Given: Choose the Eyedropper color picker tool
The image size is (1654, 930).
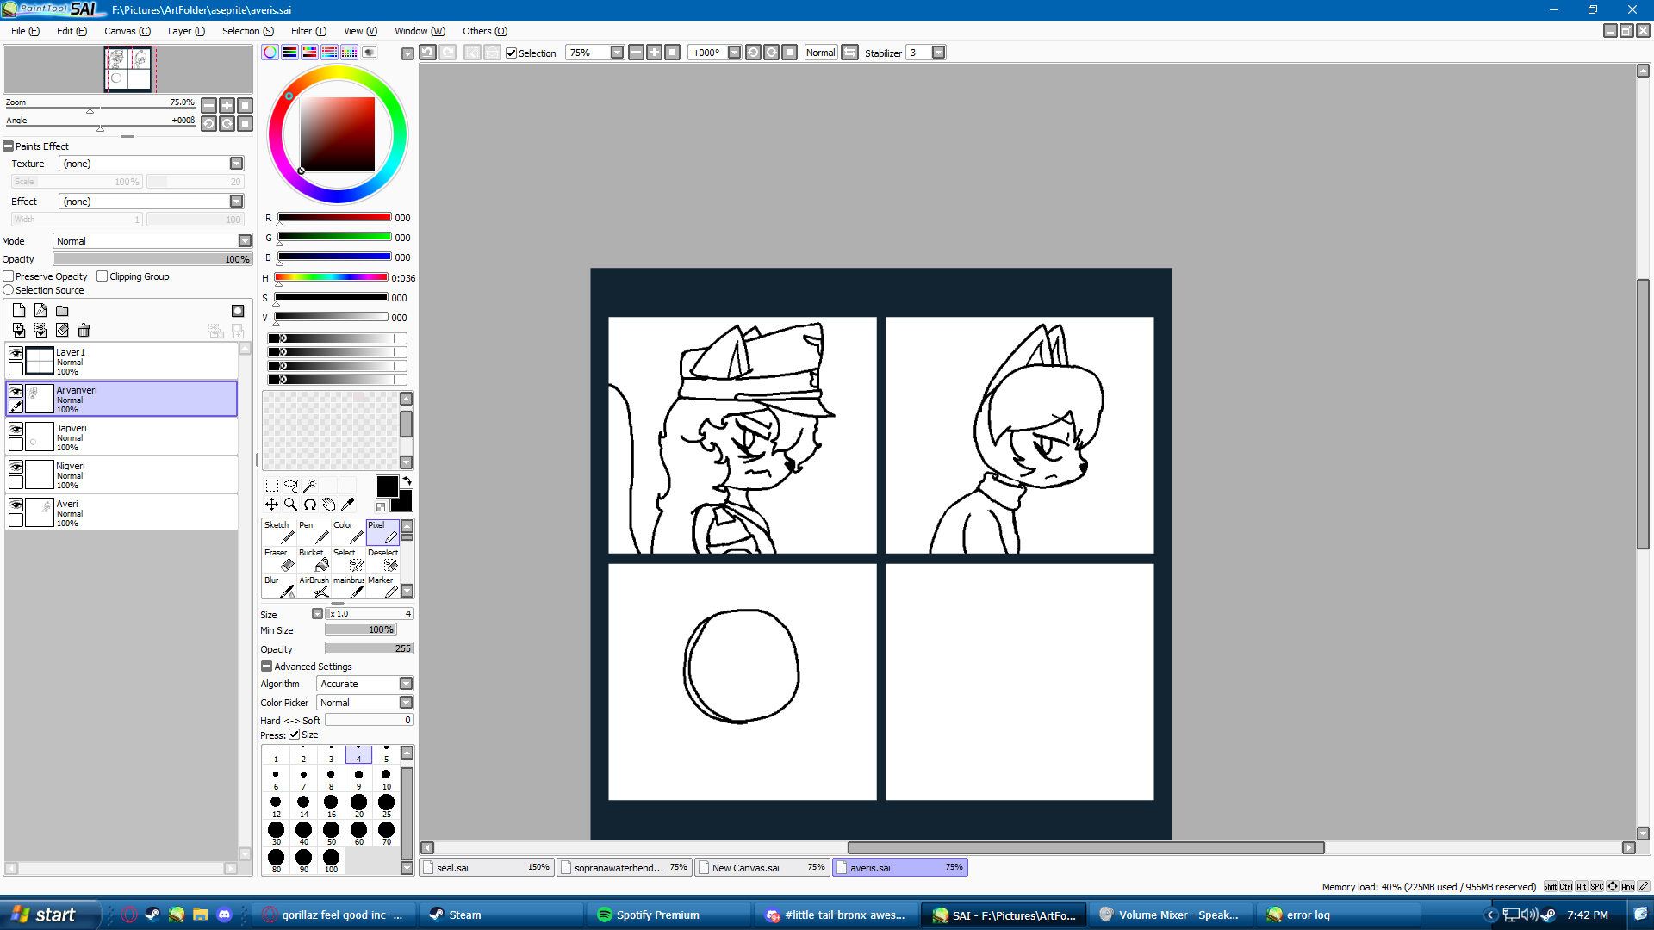Looking at the screenshot, I should 348,505.
